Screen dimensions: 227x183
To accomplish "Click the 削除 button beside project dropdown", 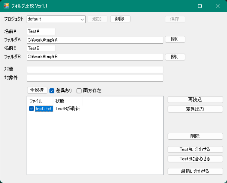I will pyautogui.click(x=120, y=19).
